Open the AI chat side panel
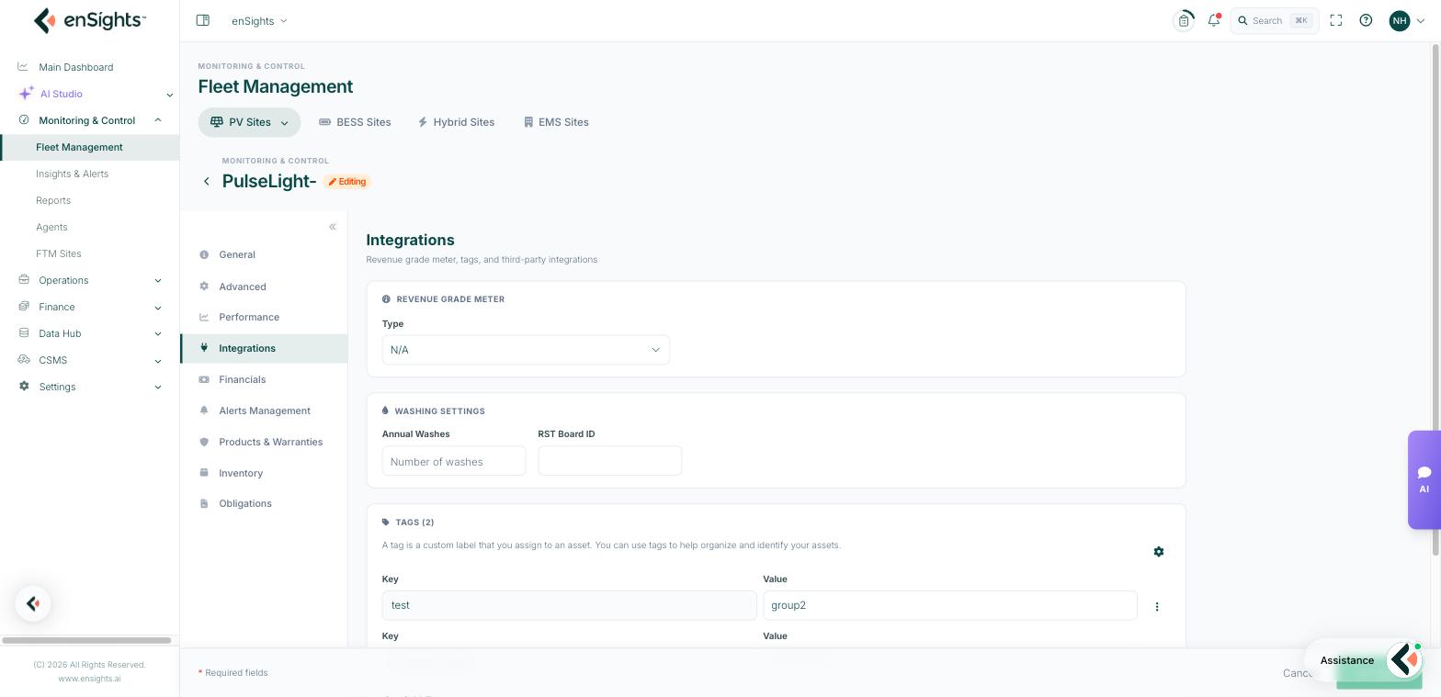Screen dimensions: 1441x697 1424,479
